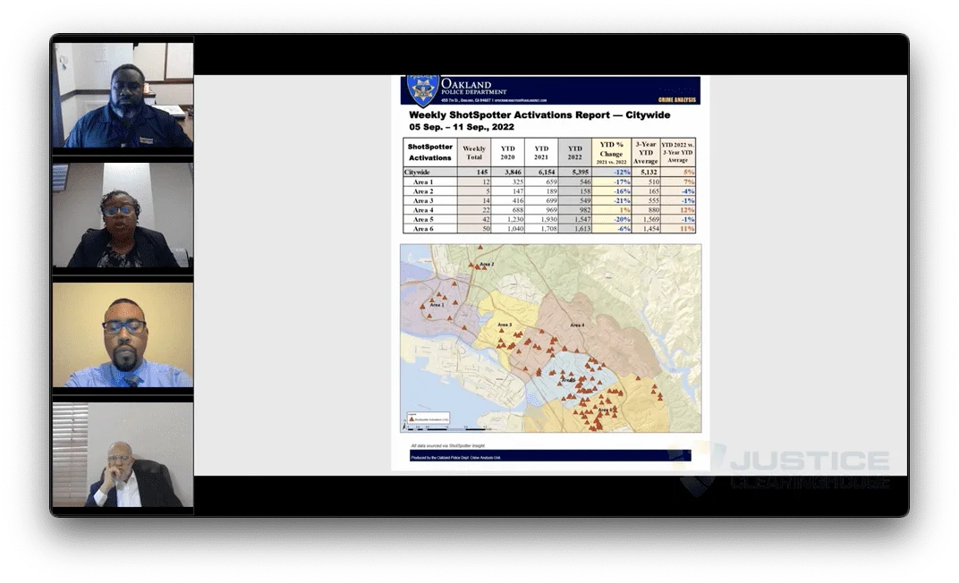Click the 'Area 1' label on the map
This screenshot has height=583, width=959.
coord(437,304)
